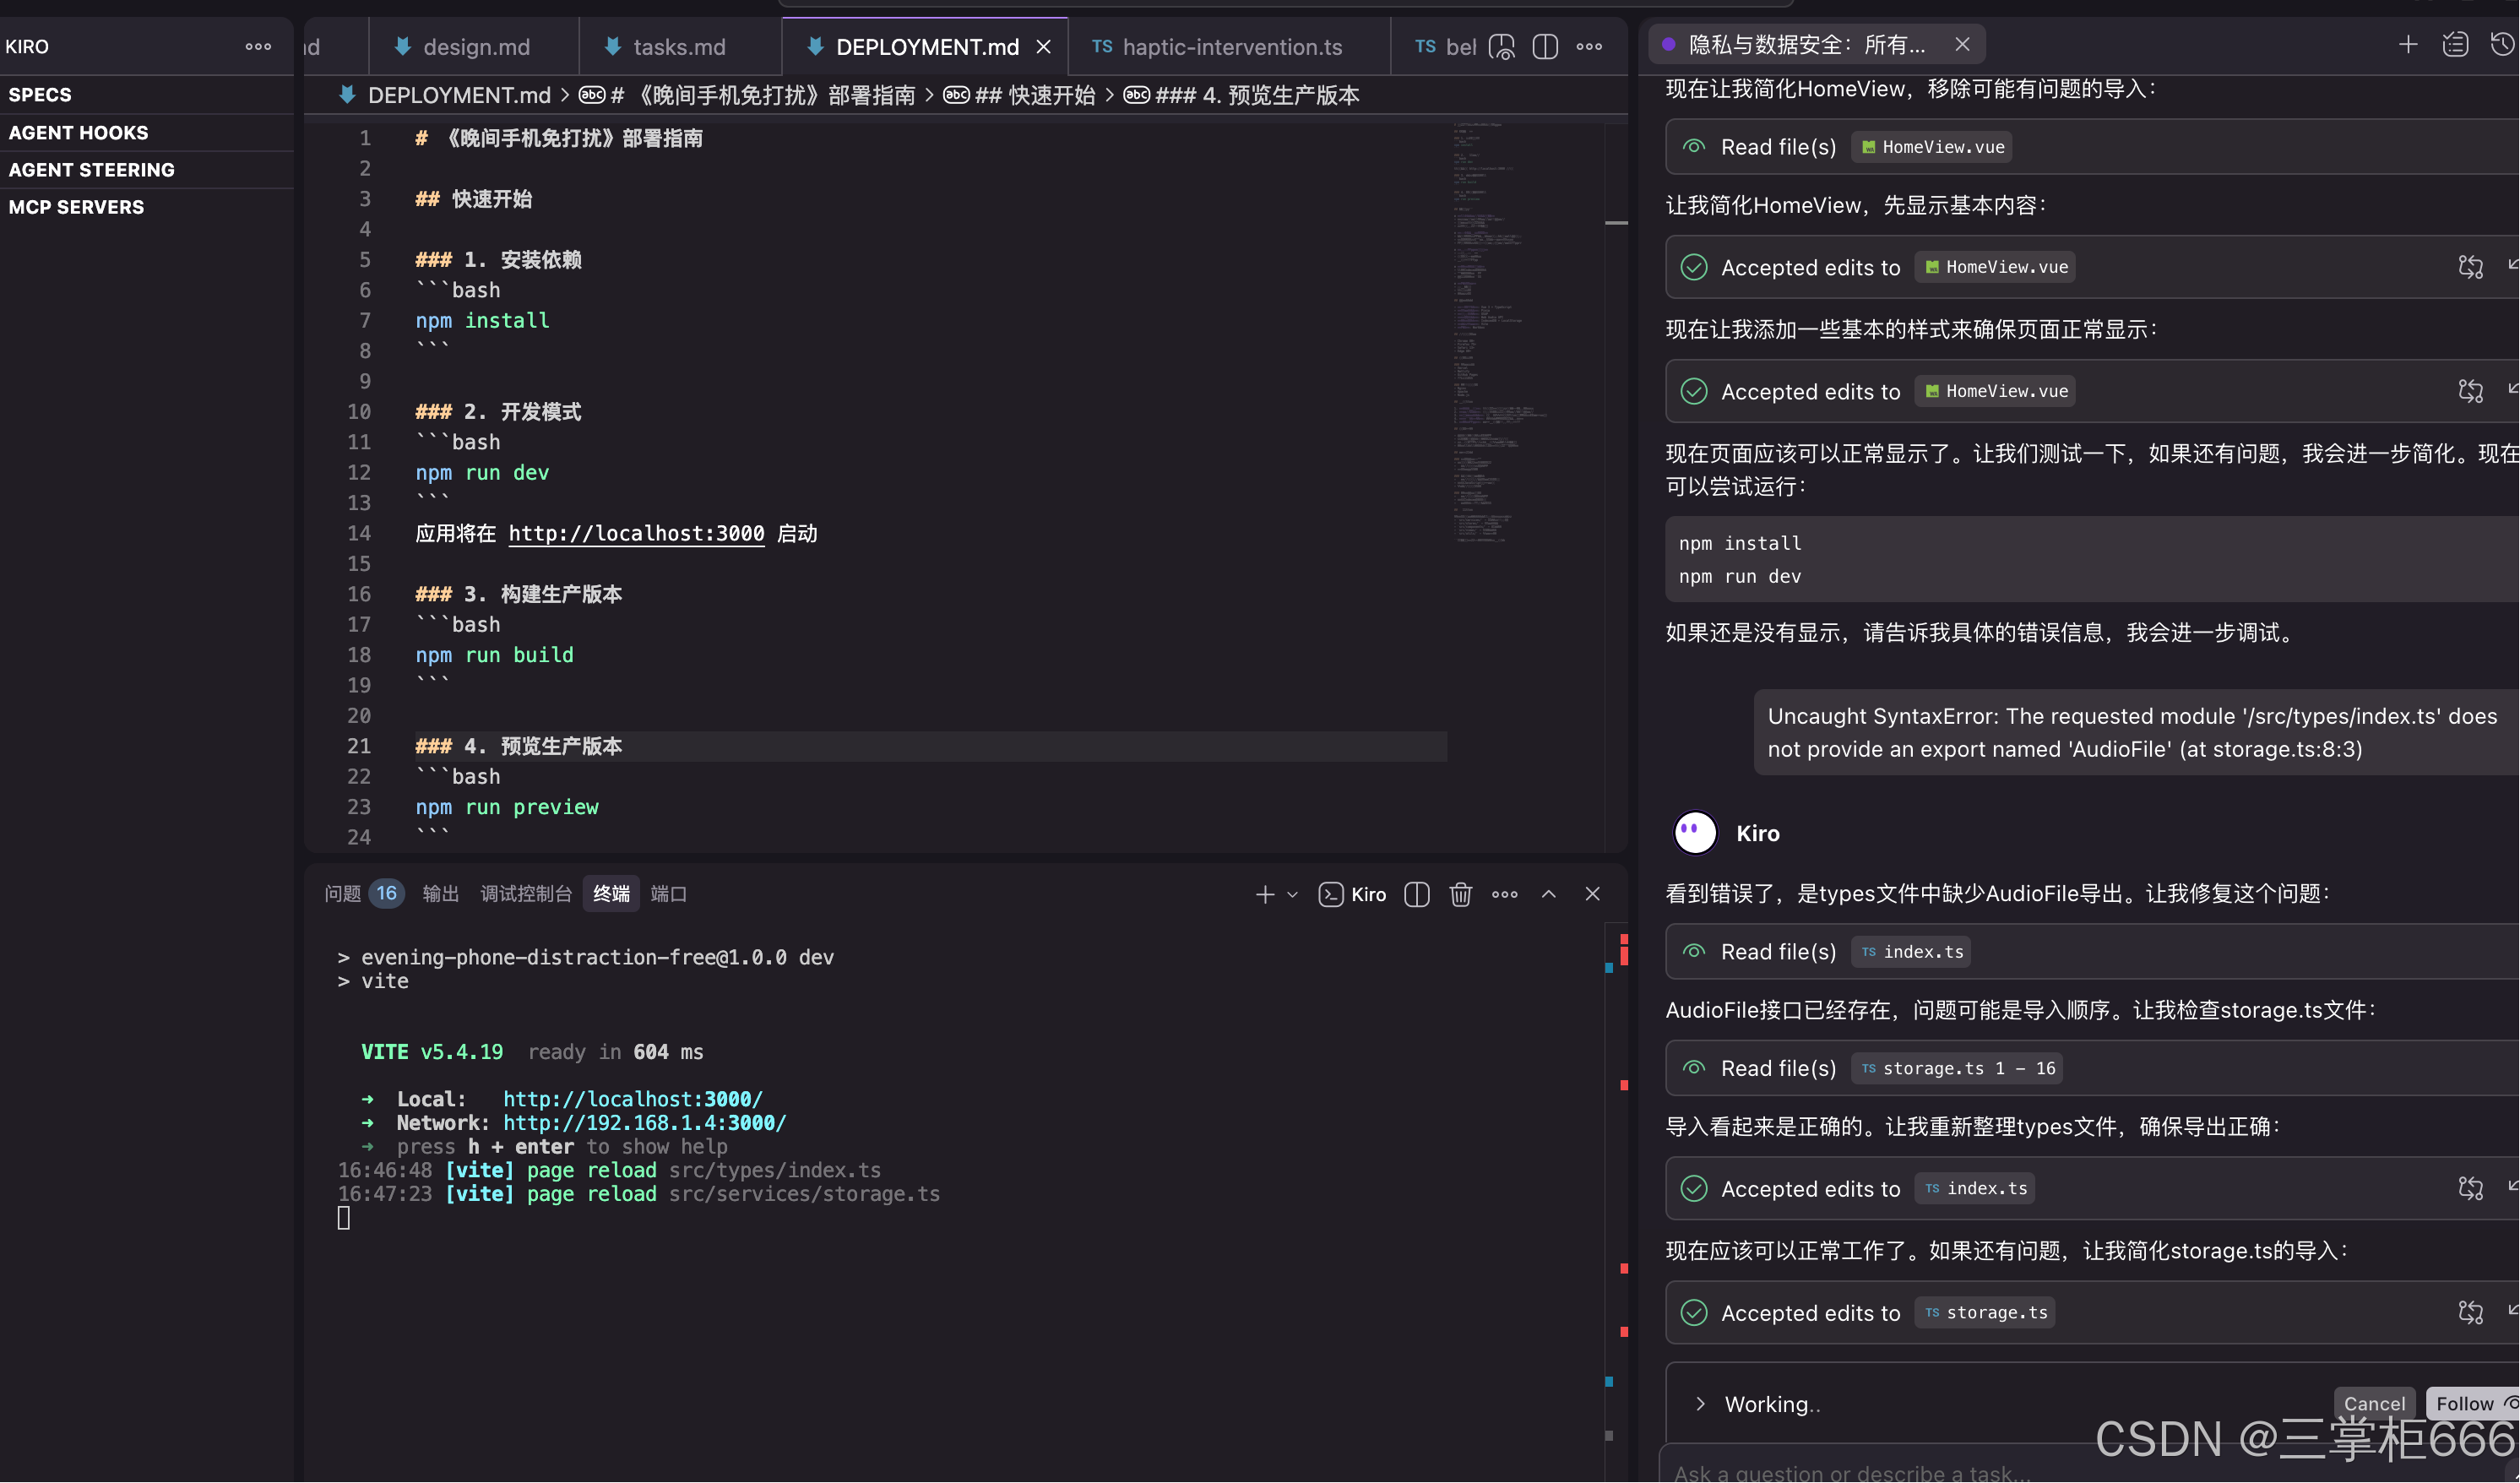Expand the MCP SERVERS section
This screenshot has width=2520, height=1483.
pos(76,207)
